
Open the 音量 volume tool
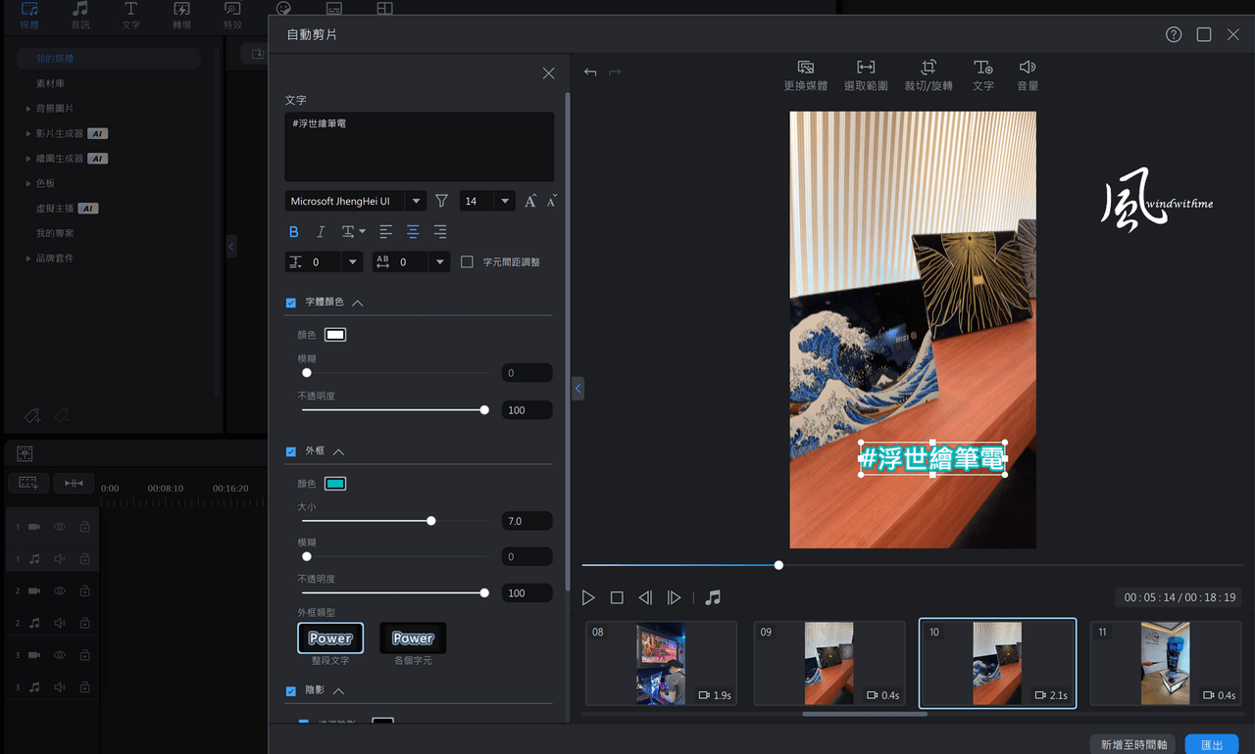click(1028, 74)
